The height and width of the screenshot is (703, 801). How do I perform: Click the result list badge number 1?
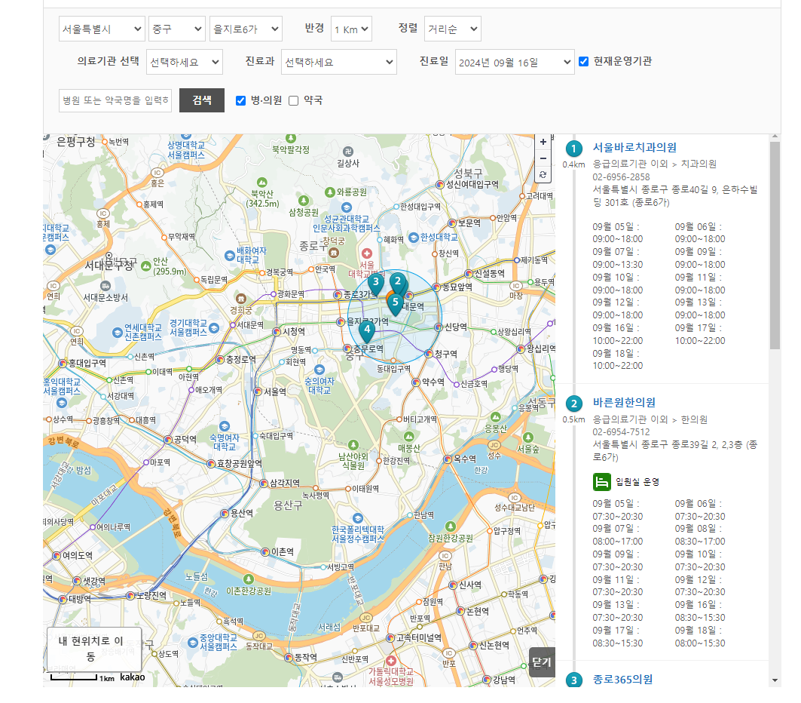[573, 149]
